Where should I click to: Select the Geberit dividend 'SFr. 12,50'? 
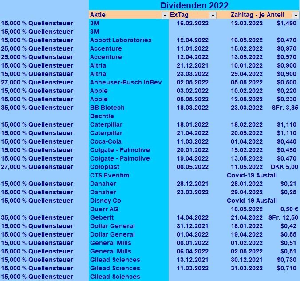click(x=283, y=217)
